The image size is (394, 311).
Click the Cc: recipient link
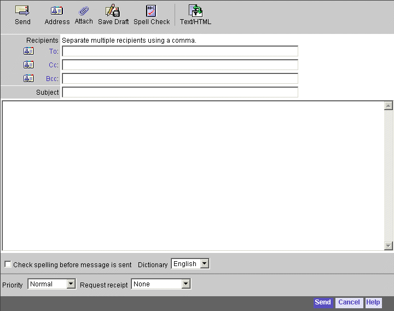(x=54, y=65)
